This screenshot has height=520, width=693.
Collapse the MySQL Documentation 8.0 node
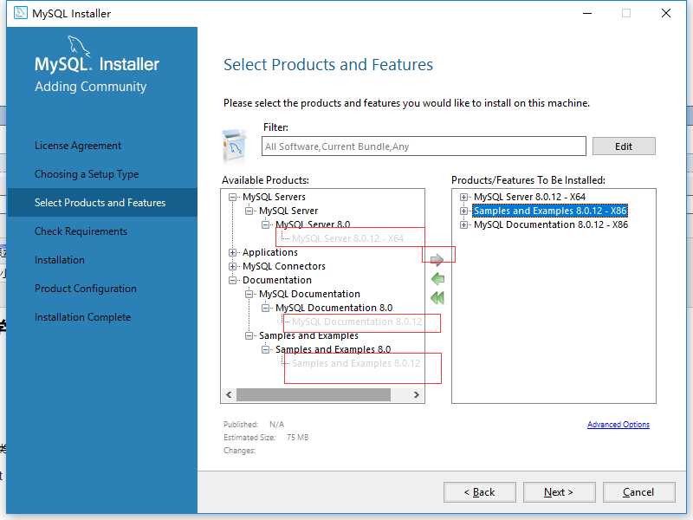tap(265, 308)
